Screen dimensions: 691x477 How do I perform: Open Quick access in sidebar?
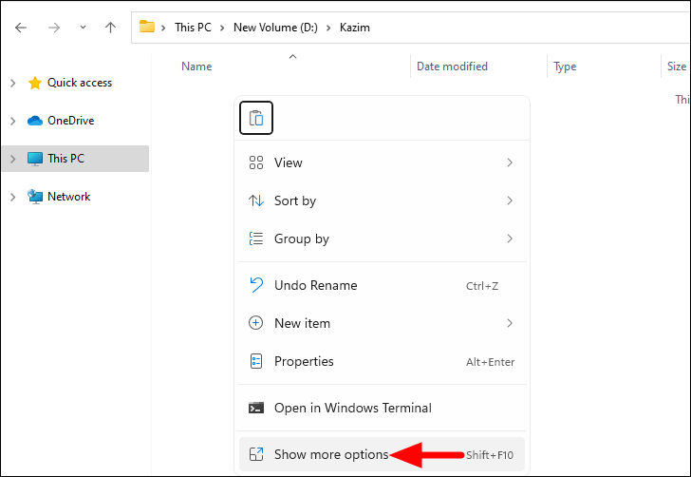(80, 83)
